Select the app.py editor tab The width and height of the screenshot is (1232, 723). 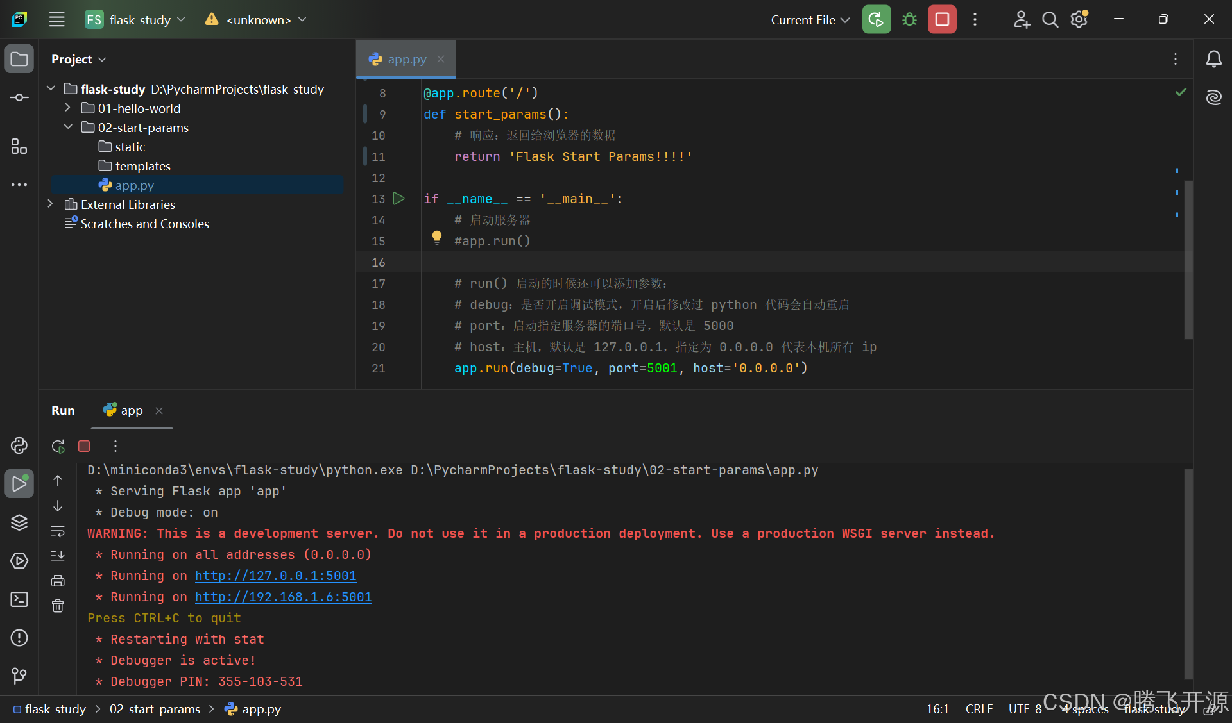(406, 59)
